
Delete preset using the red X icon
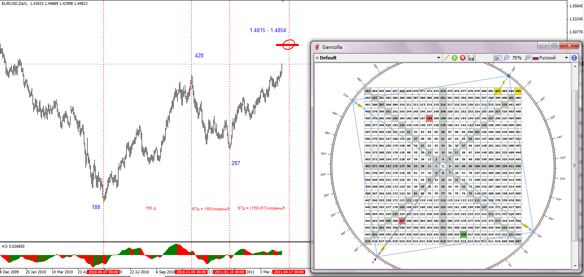(x=463, y=58)
